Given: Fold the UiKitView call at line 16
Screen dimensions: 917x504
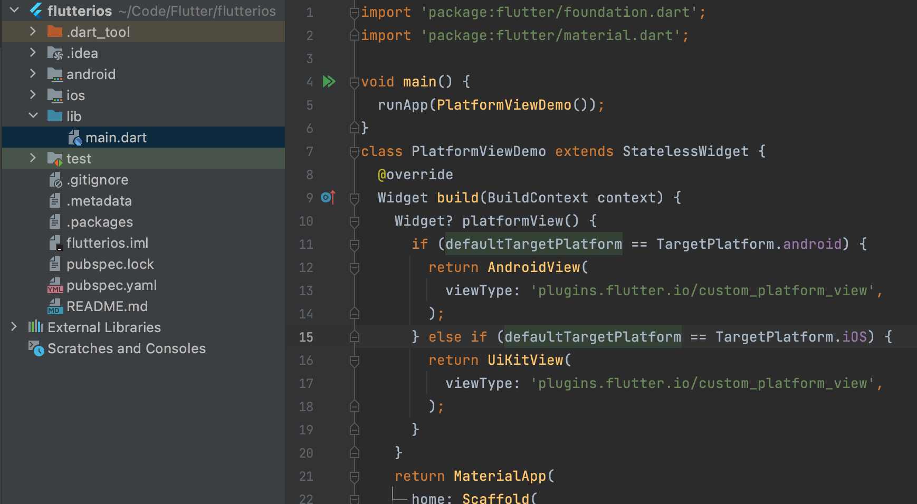Looking at the screenshot, I should (355, 361).
